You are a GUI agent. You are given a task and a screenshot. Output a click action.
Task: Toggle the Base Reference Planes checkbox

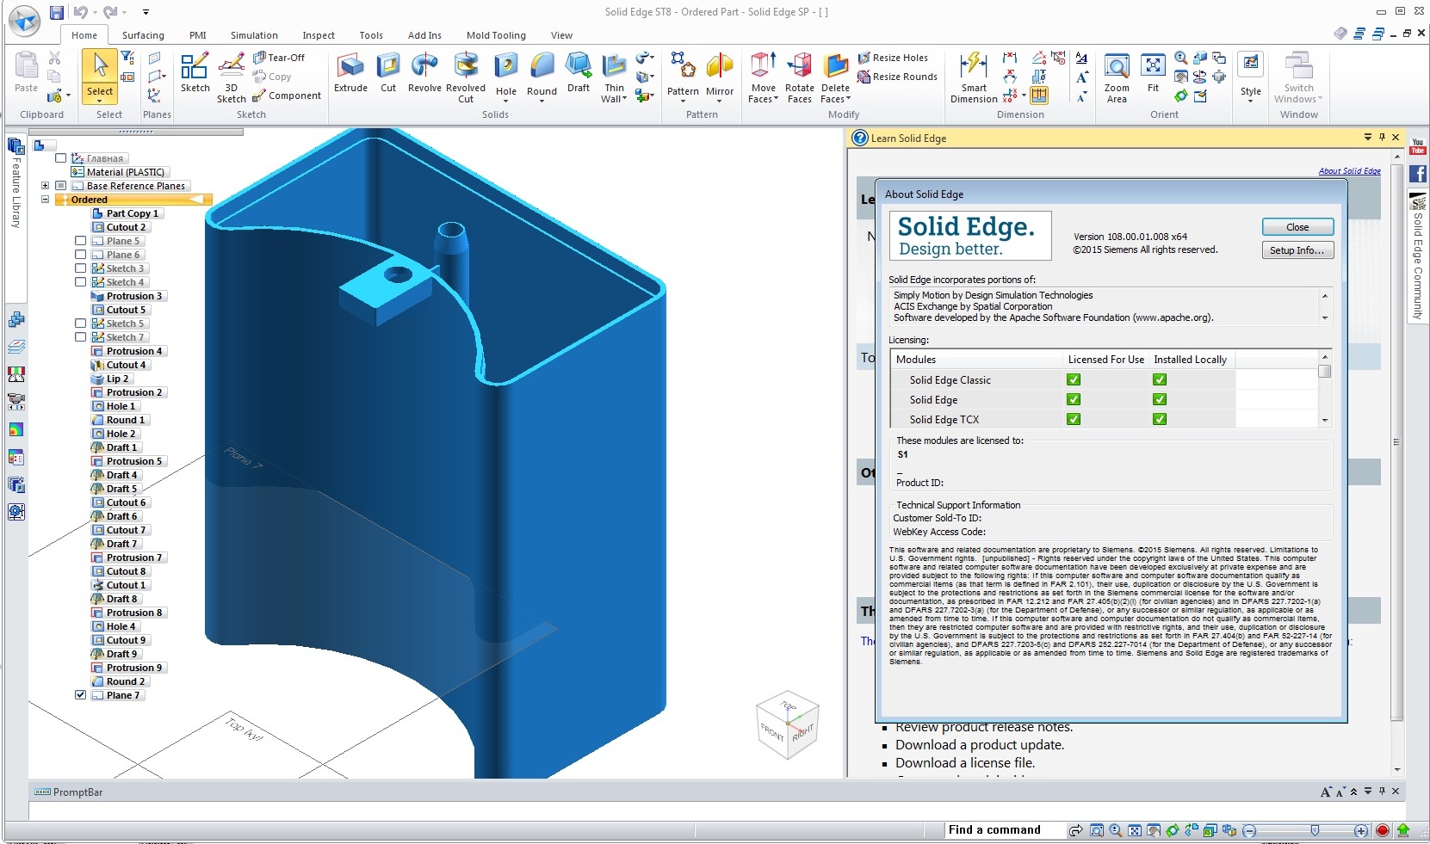coord(60,186)
